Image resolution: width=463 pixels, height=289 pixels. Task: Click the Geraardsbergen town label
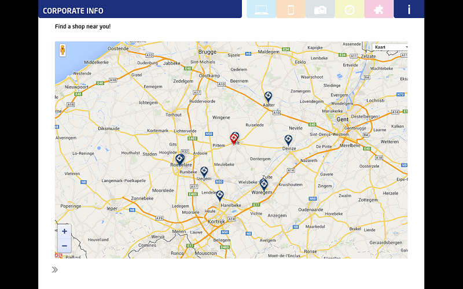(385, 243)
